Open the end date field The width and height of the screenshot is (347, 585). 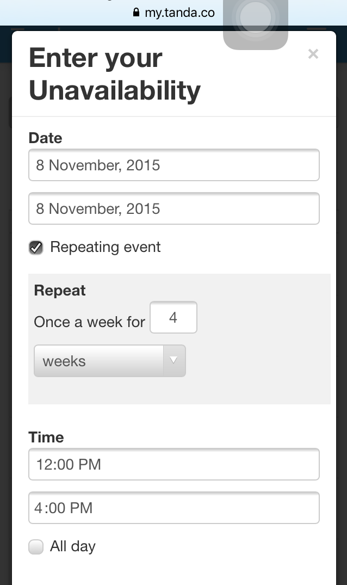pos(174,208)
